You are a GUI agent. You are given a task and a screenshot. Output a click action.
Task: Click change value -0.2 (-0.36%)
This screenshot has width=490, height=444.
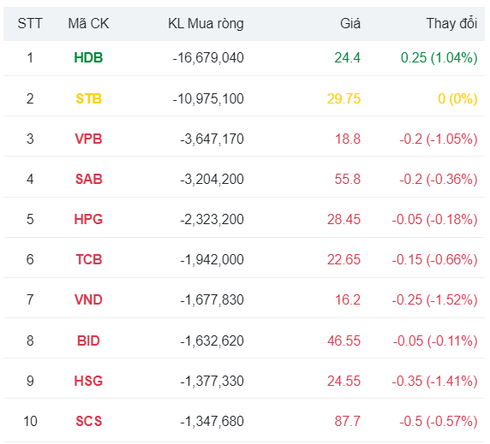(x=439, y=180)
